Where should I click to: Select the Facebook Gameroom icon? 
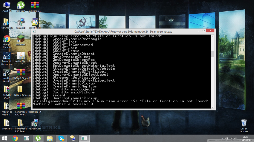pos(7,59)
